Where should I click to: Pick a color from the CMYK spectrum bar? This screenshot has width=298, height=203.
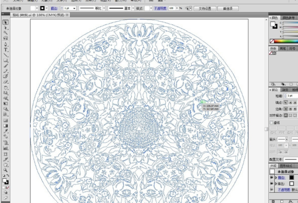click(286, 41)
